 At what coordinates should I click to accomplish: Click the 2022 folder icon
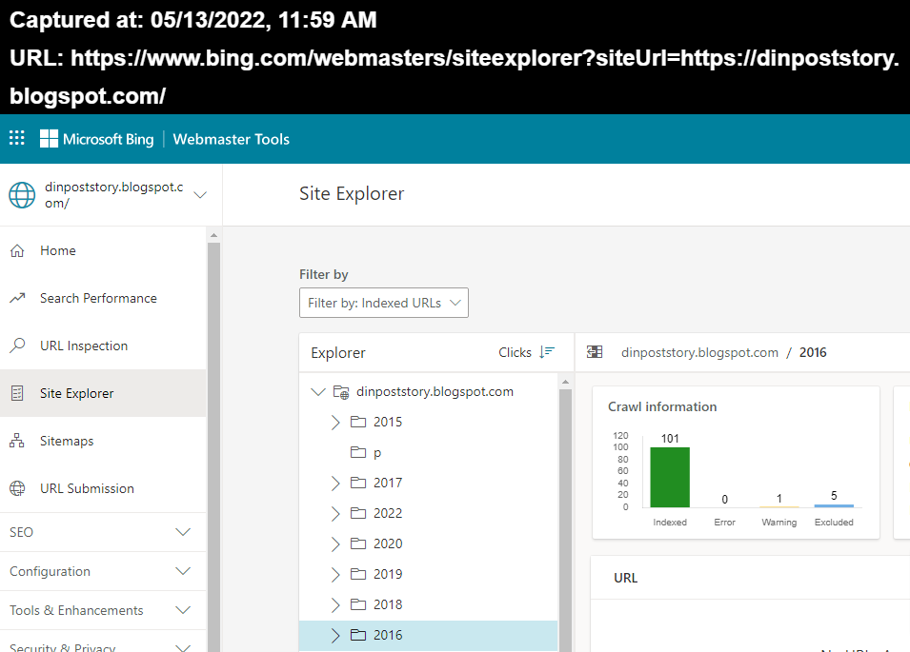pyautogui.click(x=358, y=513)
